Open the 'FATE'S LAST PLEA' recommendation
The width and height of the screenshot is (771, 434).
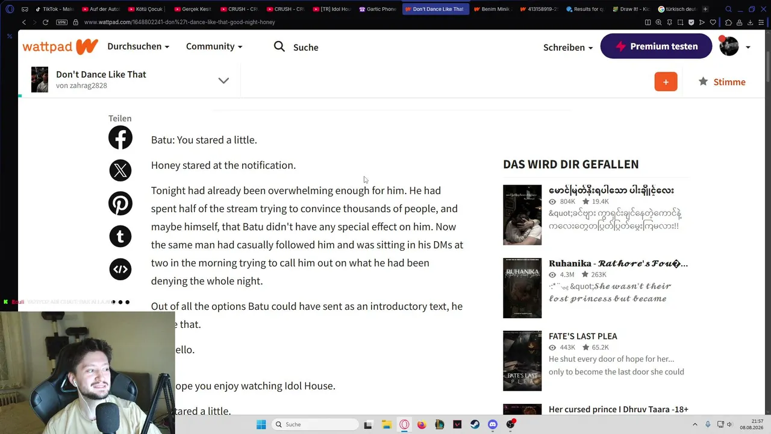pyautogui.click(x=583, y=336)
